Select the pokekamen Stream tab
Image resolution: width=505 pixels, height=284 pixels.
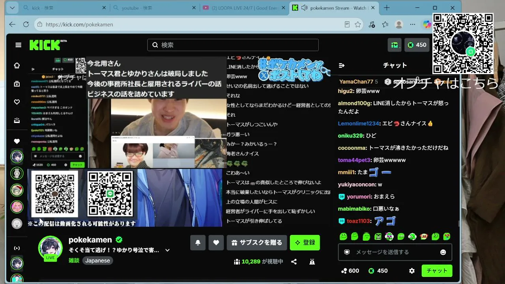click(334, 8)
